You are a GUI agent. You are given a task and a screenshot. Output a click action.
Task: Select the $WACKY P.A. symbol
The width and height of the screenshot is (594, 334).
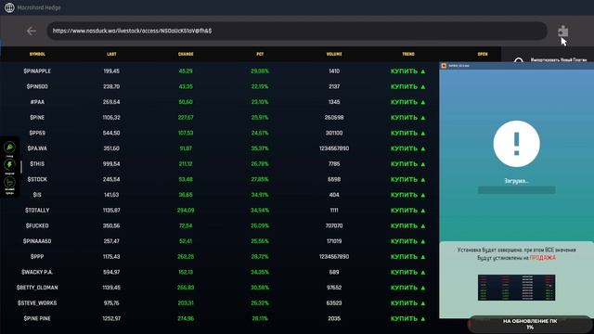(37, 272)
